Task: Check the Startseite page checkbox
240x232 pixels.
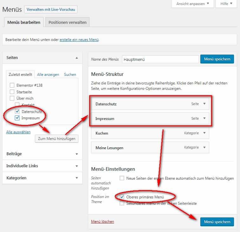Action: 12,92
